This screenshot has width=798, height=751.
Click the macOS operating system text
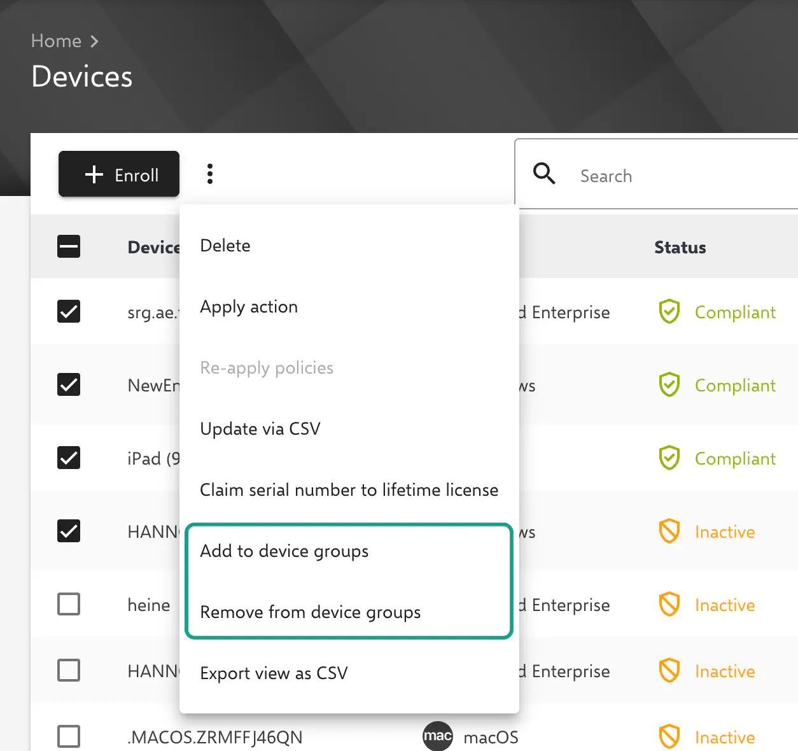(x=491, y=737)
